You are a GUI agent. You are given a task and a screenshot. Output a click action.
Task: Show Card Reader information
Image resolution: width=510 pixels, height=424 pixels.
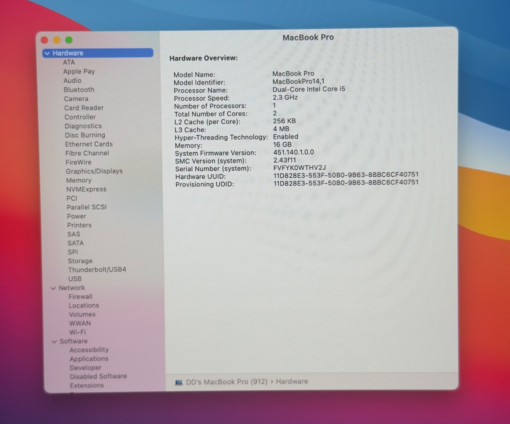[x=84, y=108]
